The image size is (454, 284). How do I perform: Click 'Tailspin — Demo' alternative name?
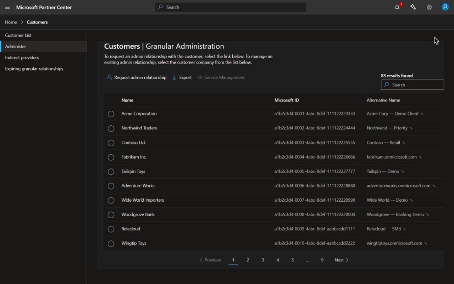[383, 171]
